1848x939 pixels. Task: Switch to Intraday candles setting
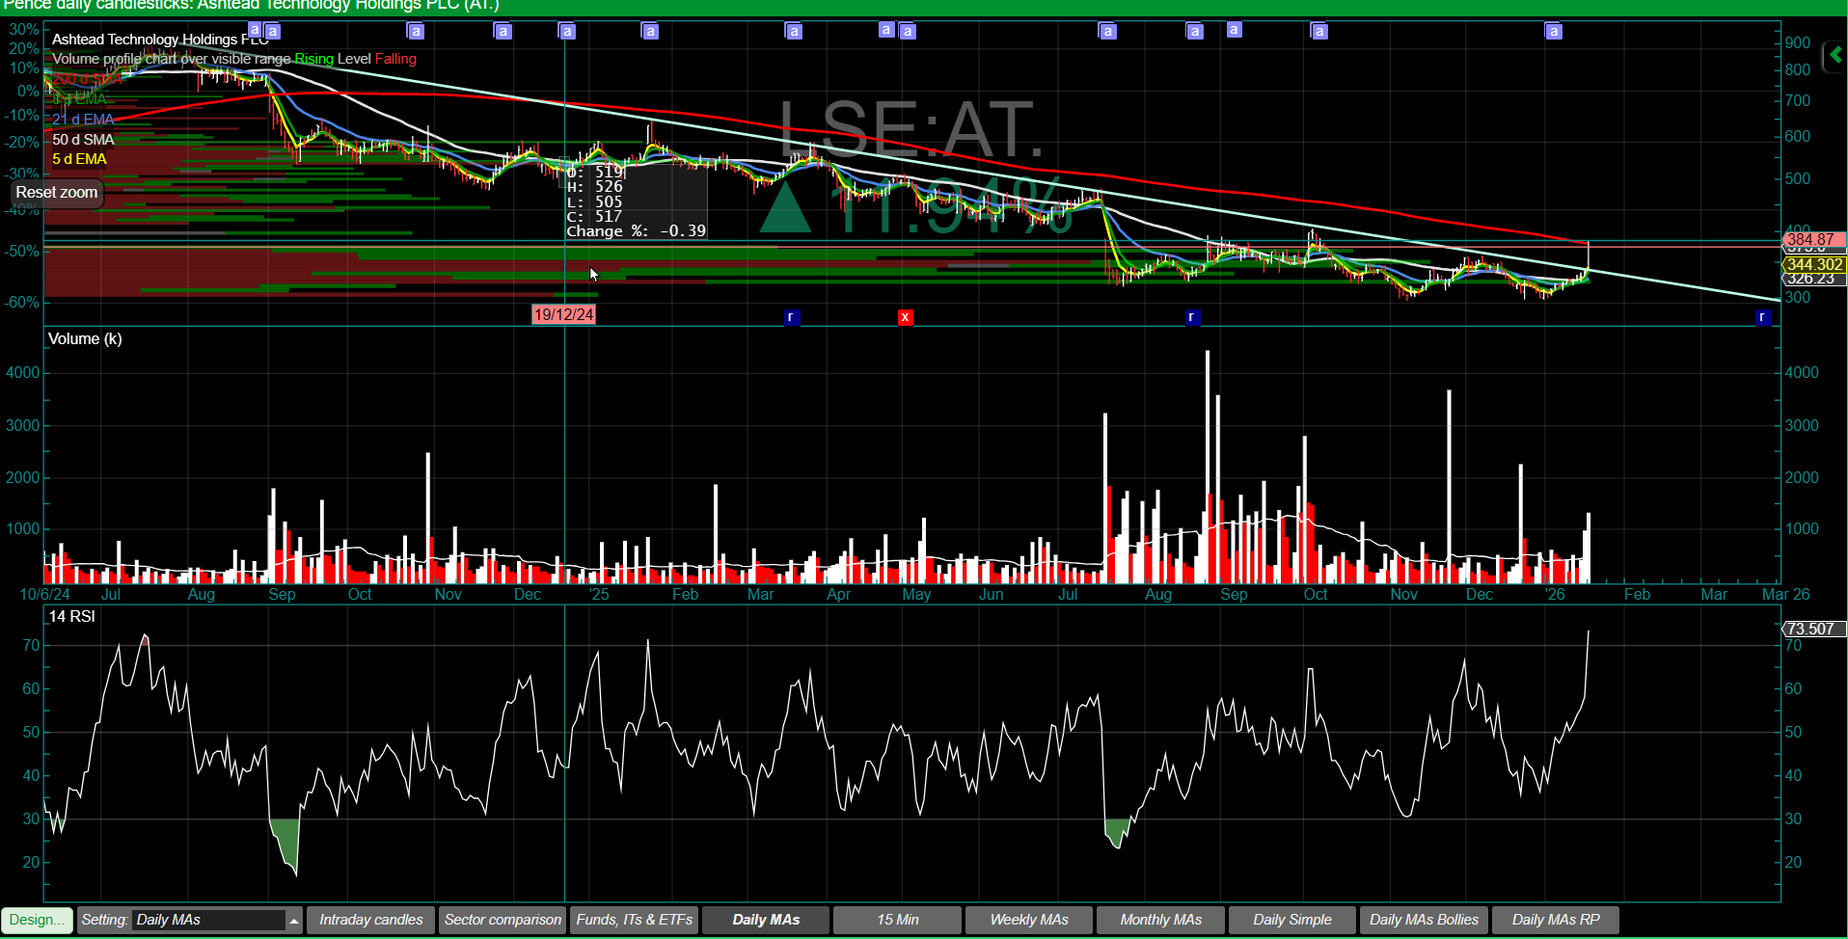point(371,920)
